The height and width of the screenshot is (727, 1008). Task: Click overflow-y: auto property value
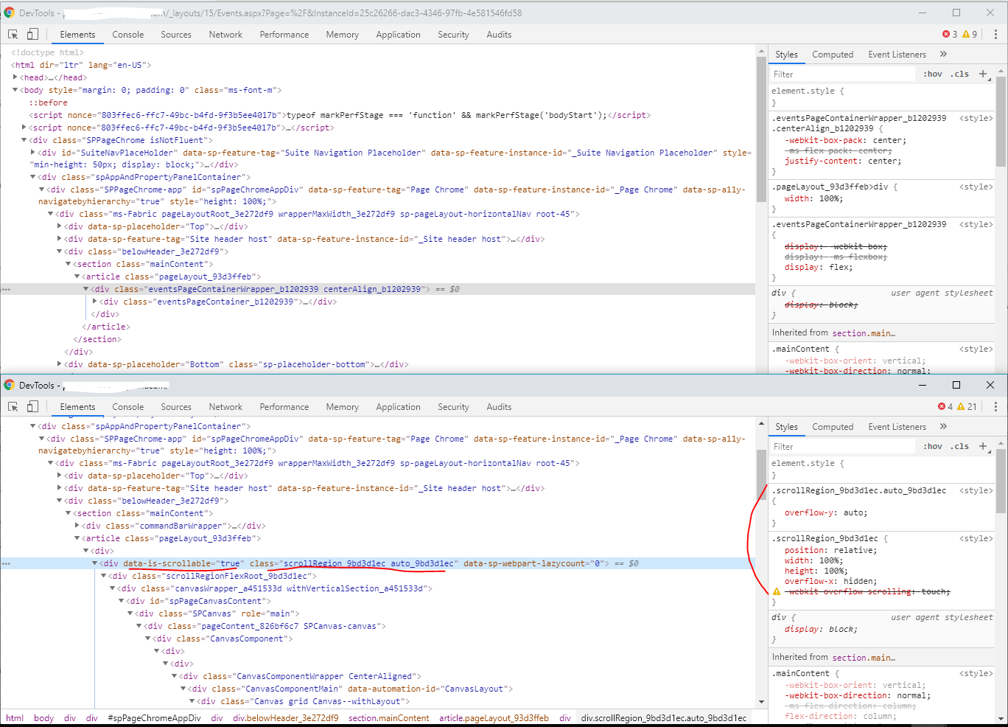(855, 512)
